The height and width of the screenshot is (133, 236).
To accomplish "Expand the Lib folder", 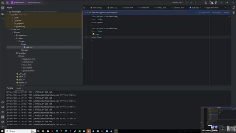I will (x=13, y=18).
